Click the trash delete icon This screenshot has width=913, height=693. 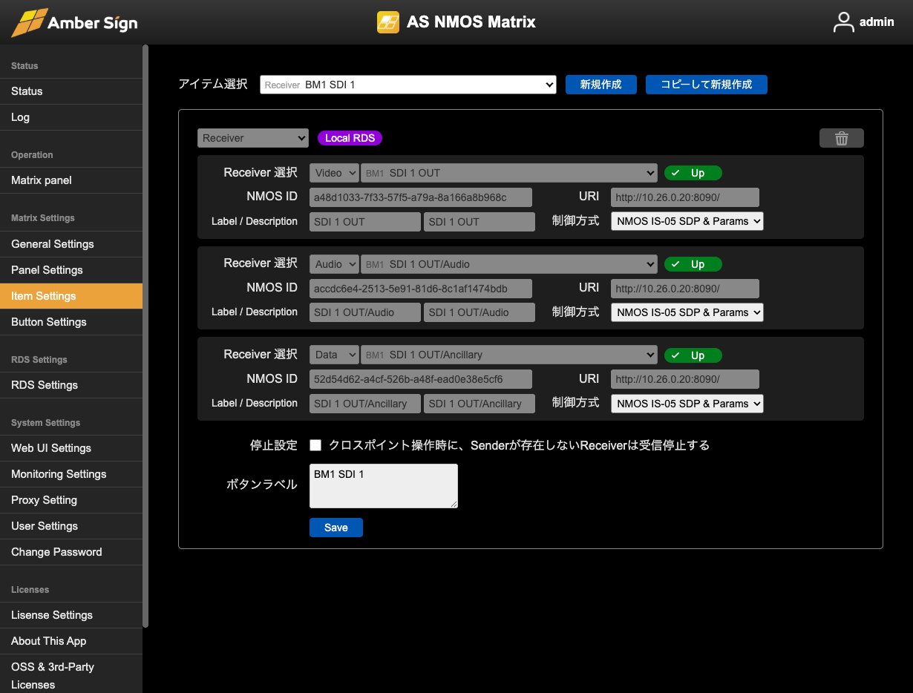[x=841, y=138]
